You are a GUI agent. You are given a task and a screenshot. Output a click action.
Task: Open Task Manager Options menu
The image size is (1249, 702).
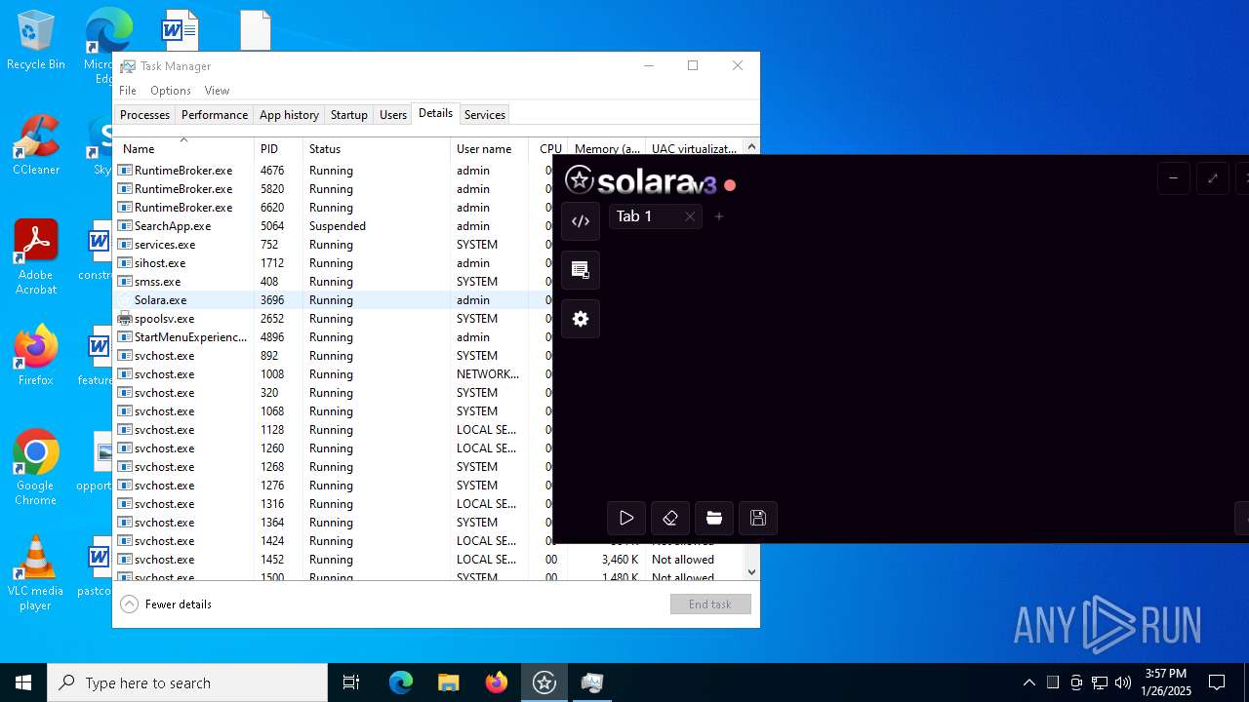pyautogui.click(x=171, y=91)
